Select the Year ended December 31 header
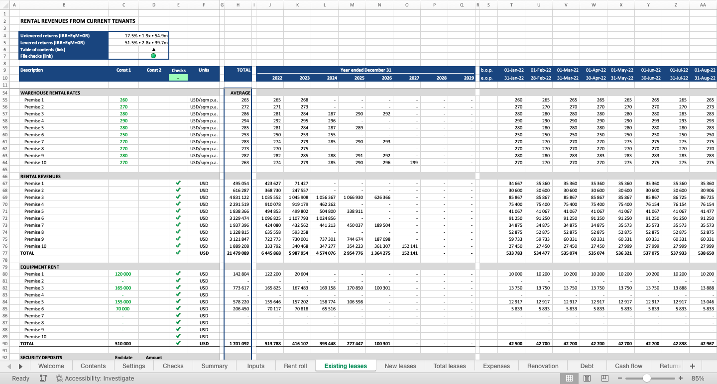Viewport: 717px width, 384px height. coord(366,70)
